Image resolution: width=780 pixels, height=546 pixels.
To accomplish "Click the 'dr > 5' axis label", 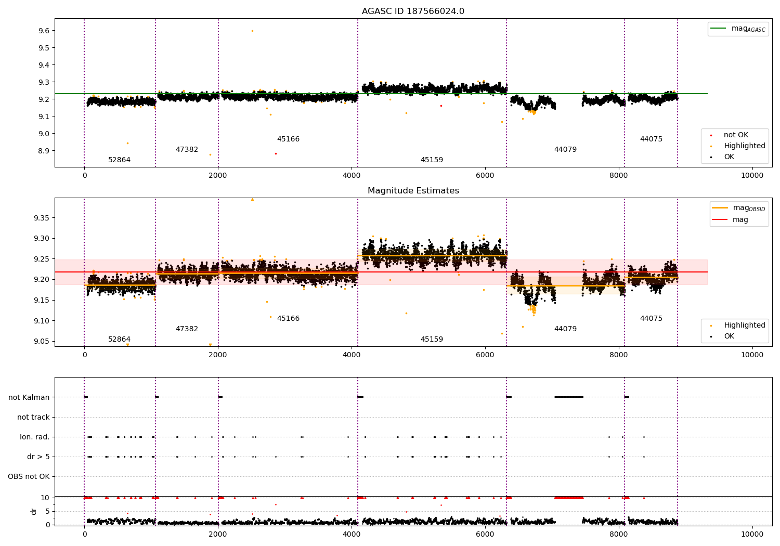I will click(x=38, y=457).
